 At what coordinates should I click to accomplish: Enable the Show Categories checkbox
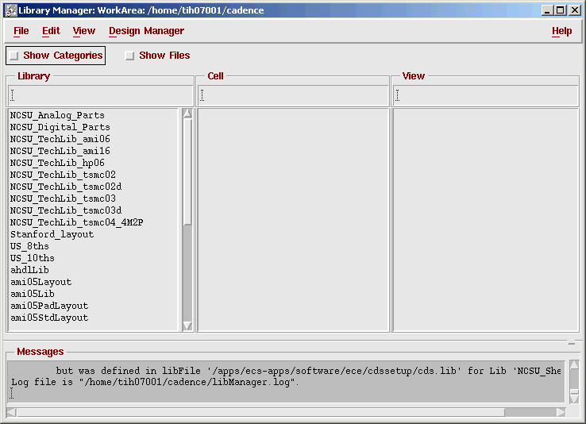14,56
